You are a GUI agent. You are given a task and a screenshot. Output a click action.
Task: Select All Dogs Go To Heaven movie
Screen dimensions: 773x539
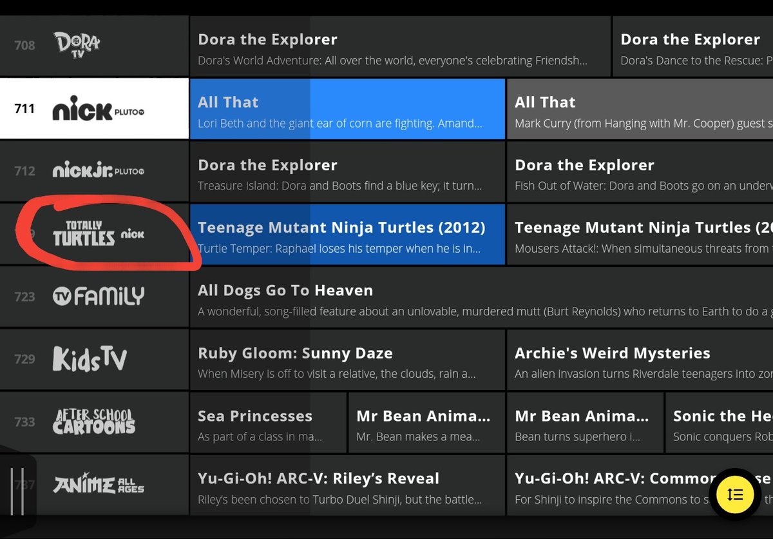tap(481, 297)
